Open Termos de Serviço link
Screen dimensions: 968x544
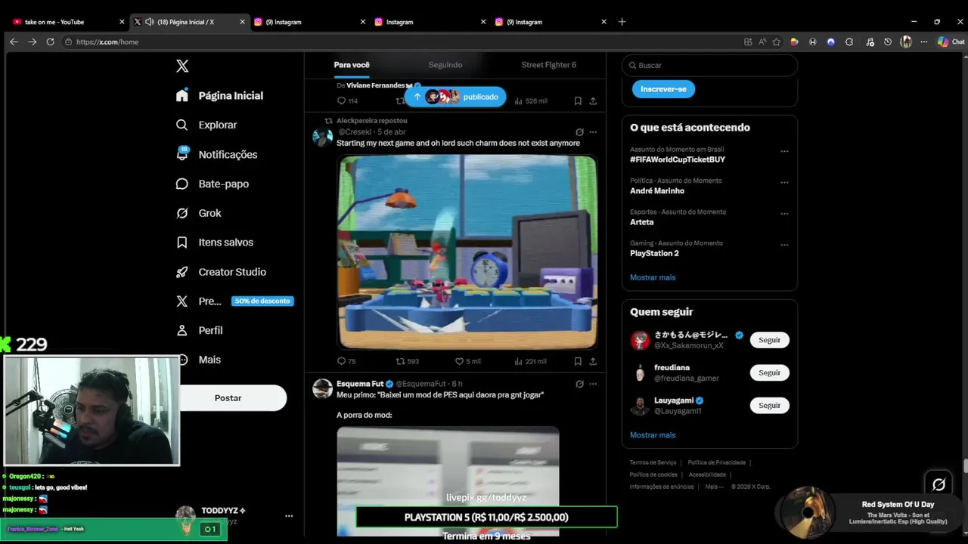coord(653,462)
